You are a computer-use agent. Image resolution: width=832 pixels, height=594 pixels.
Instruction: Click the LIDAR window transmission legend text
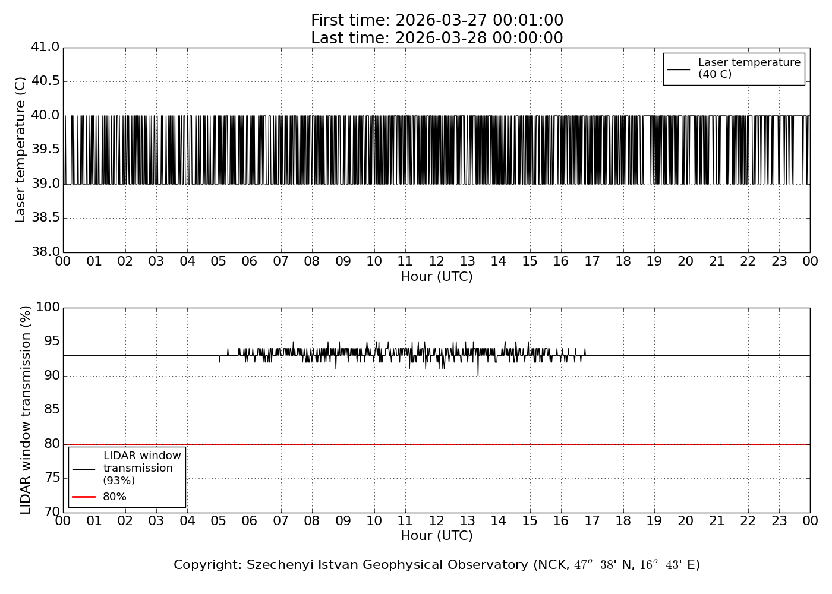pyautogui.click(x=141, y=468)
